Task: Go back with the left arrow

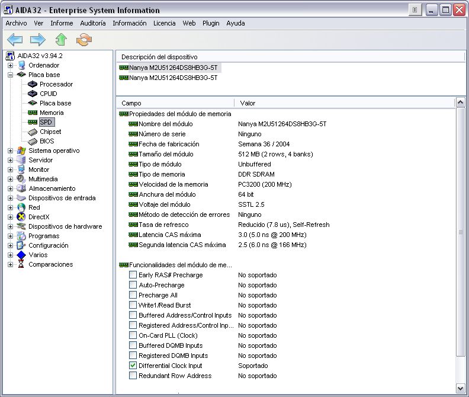Action: click(15, 40)
